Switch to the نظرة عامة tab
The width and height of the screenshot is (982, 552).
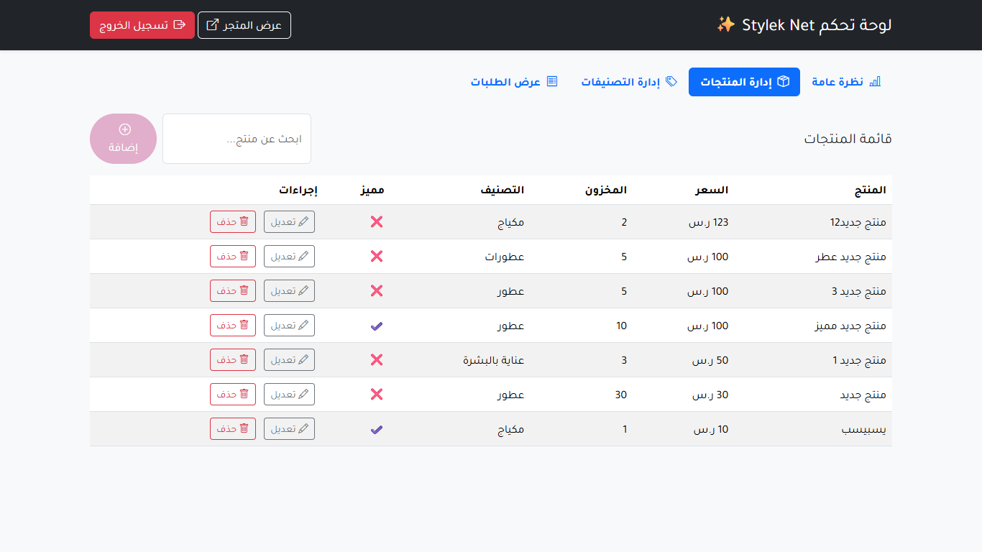pyautogui.click(x=846, y=82)
